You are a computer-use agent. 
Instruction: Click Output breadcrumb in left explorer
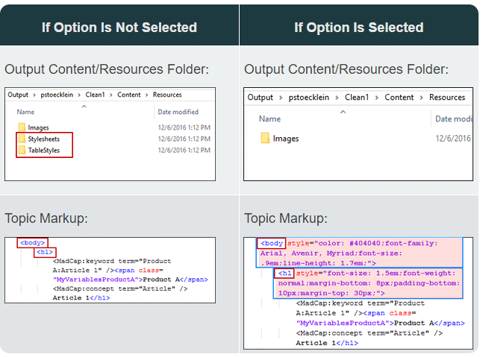[x=18, y=95]
